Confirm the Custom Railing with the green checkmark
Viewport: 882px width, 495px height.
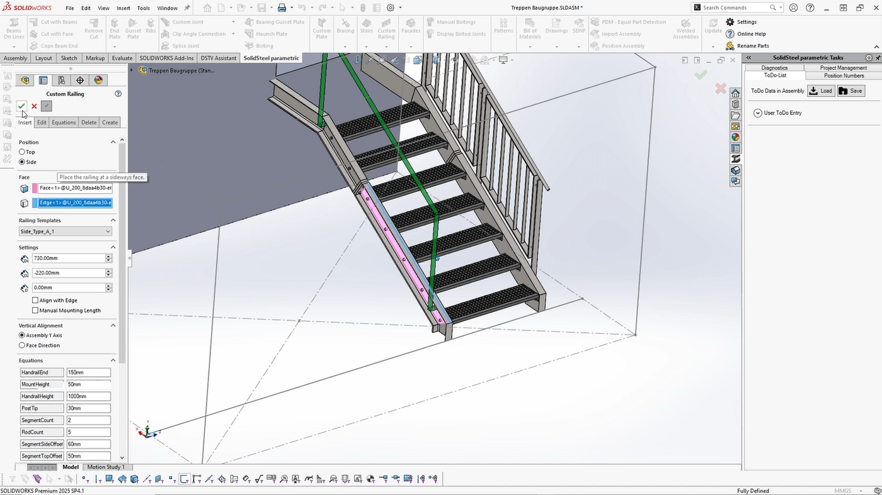click(x=21, y=106)
